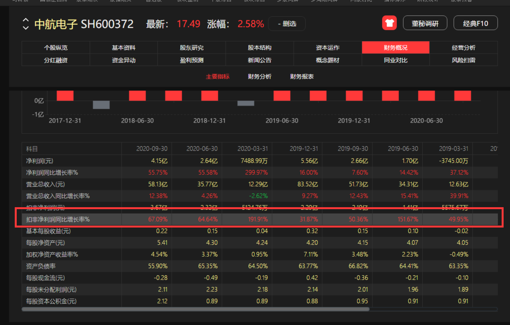Select 资金异动 tab
510x325 pixels.
(x=124, y=60)
